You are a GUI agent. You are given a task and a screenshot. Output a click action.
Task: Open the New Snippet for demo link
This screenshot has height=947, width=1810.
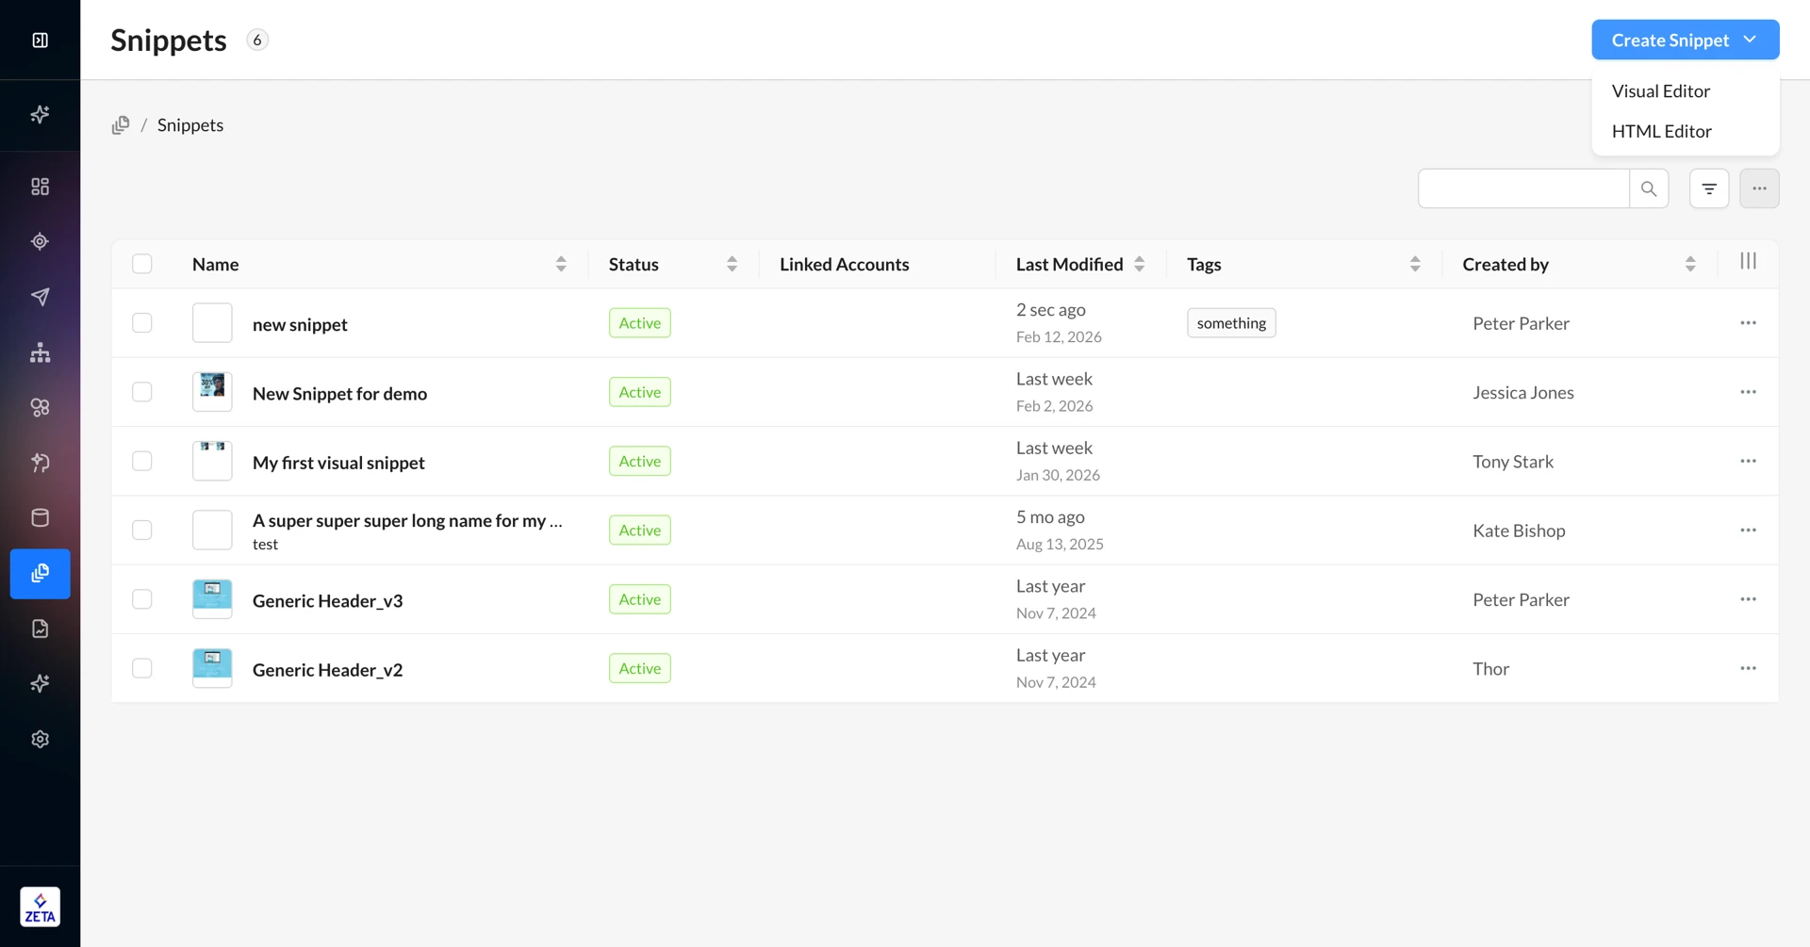pos(339,394)
